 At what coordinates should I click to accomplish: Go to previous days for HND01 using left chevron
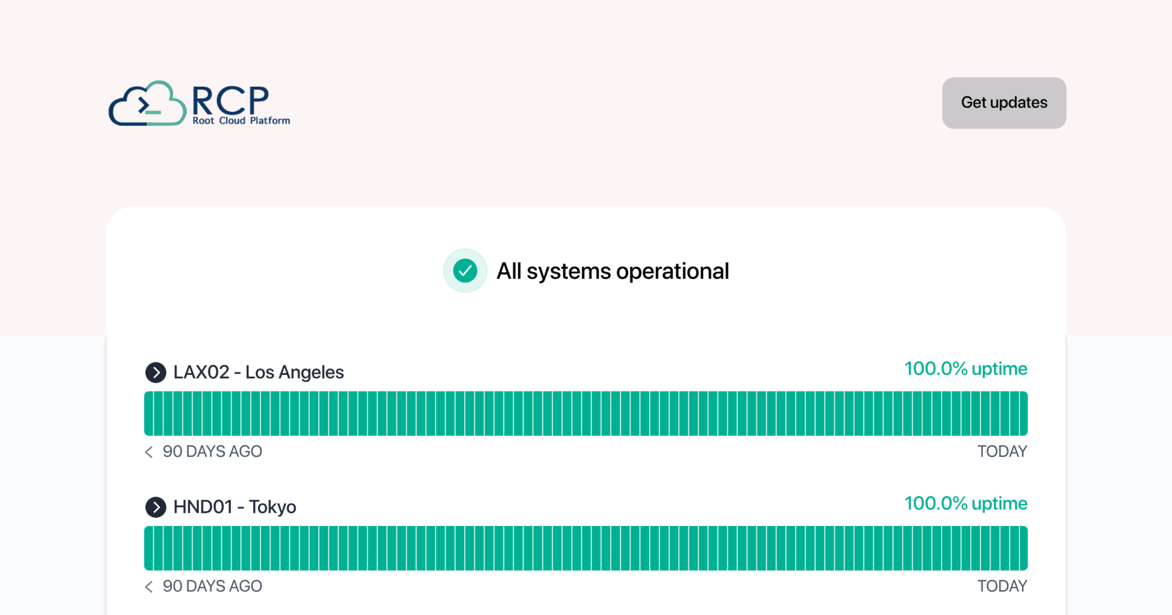149,587
